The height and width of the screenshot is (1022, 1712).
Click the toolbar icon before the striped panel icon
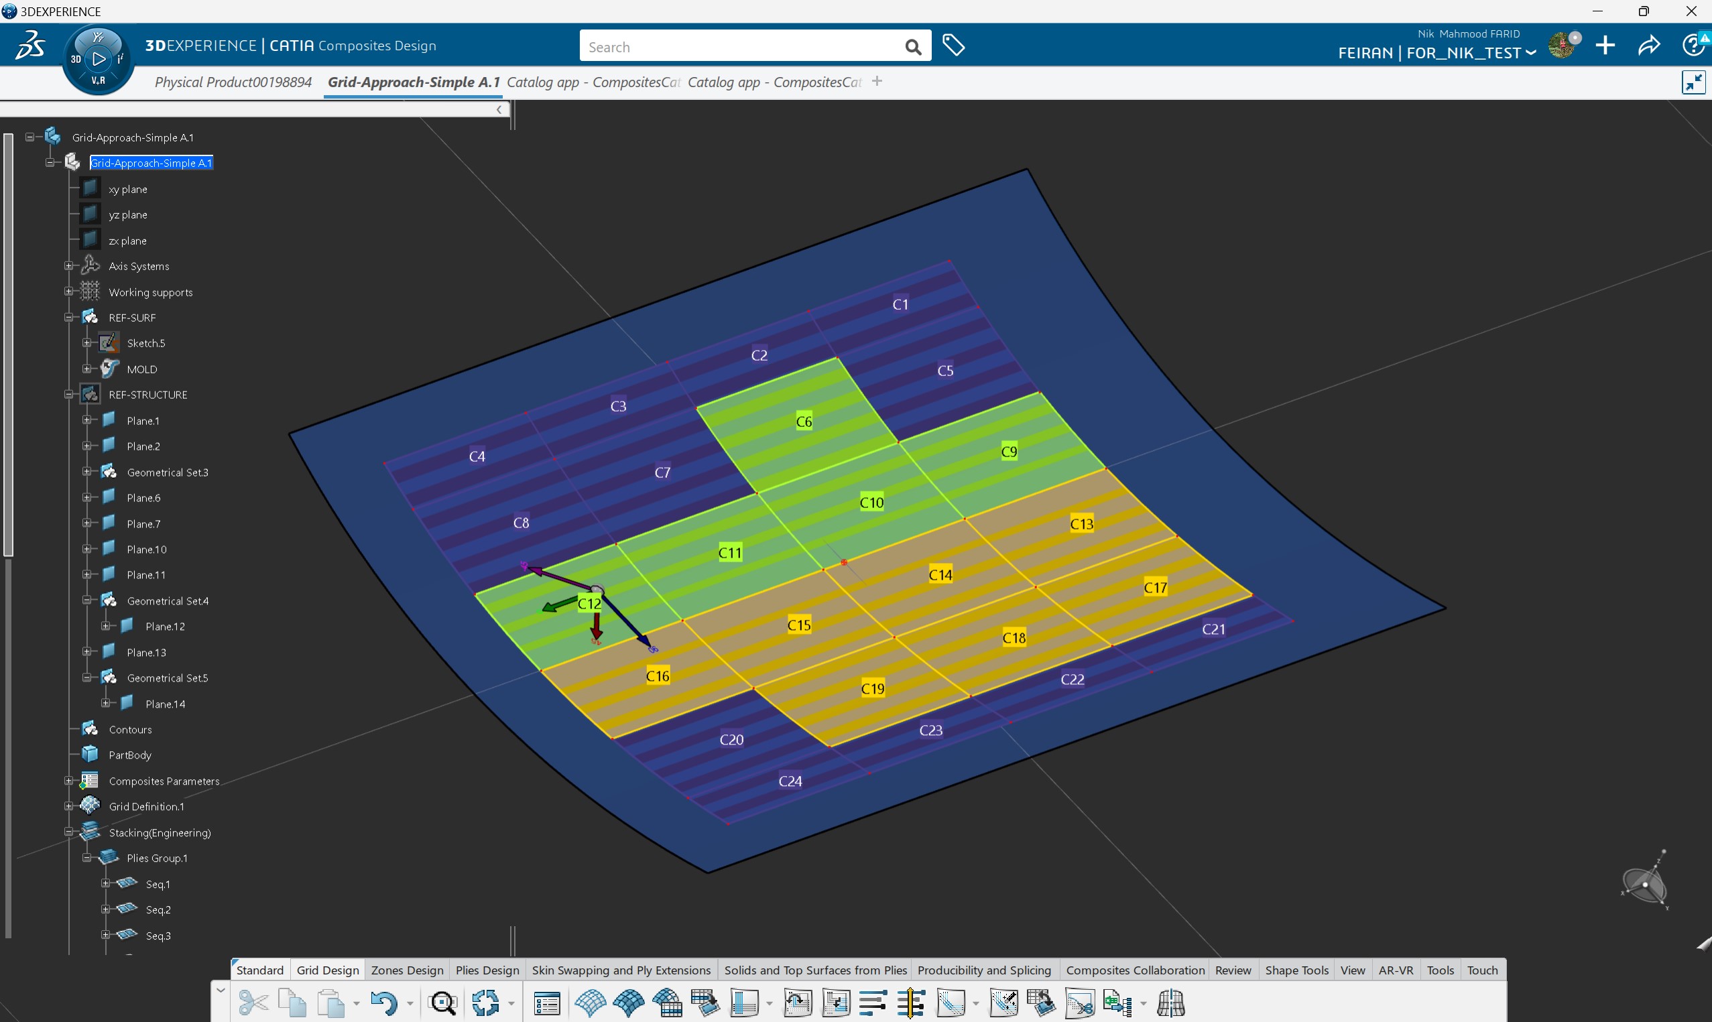(x=705, y=1003)
